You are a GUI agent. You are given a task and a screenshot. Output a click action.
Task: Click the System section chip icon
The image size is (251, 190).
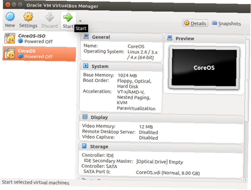point(86,66)
